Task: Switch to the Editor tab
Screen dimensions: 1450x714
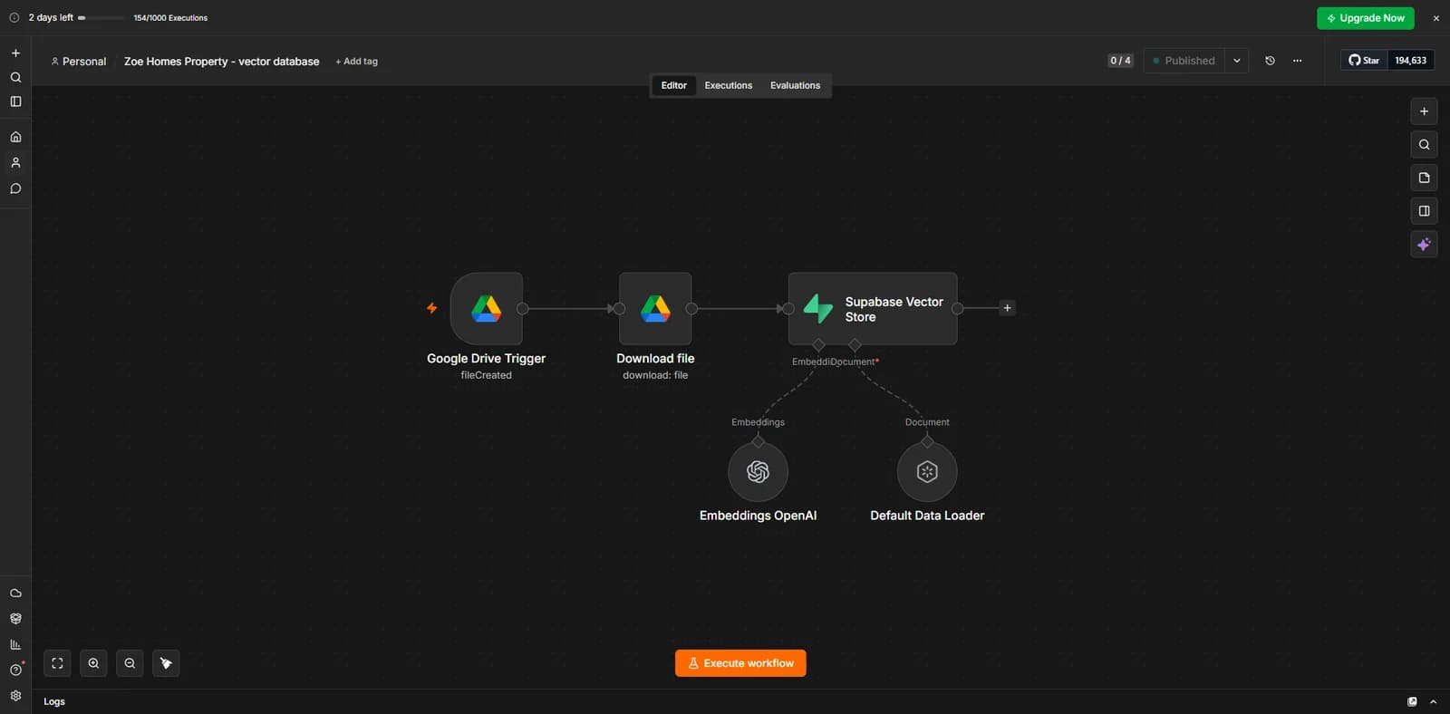Action: pos(673,85)
